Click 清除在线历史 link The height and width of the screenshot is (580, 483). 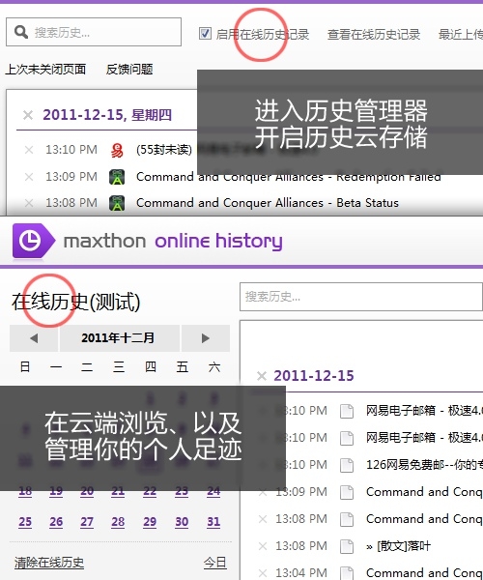pos(49,563)
